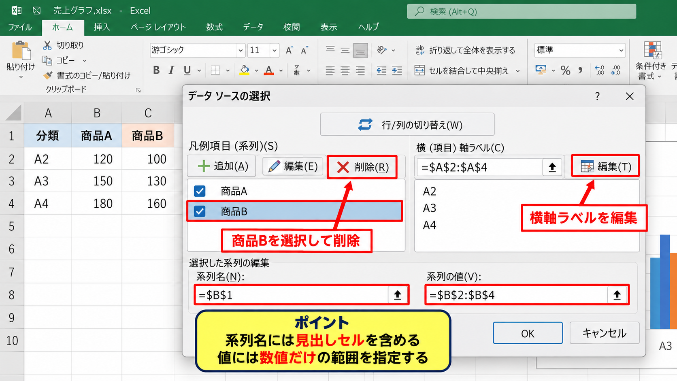
Task: Expand the Fill Color dropdown arrow
Action: coord(256,70)
